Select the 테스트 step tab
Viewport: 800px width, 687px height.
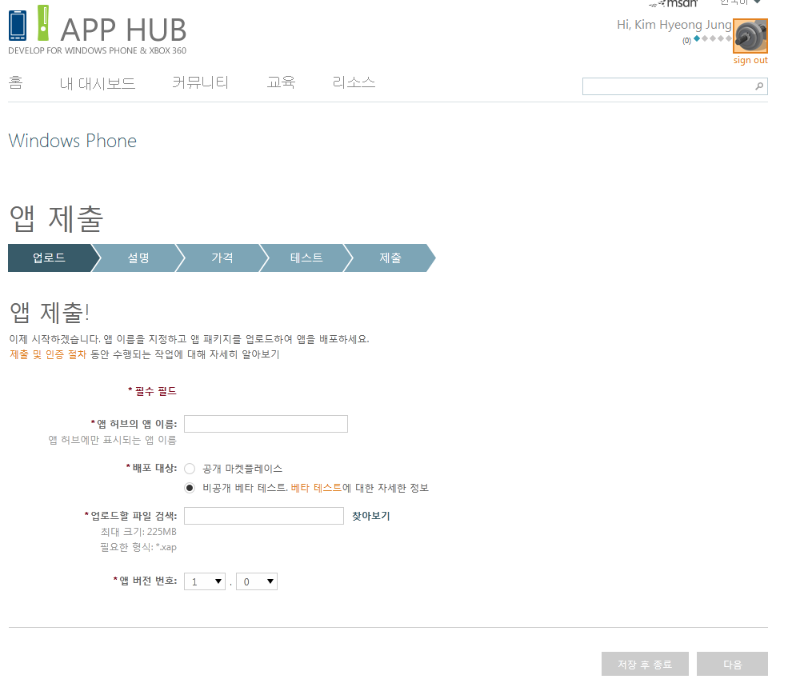[306, 258]
